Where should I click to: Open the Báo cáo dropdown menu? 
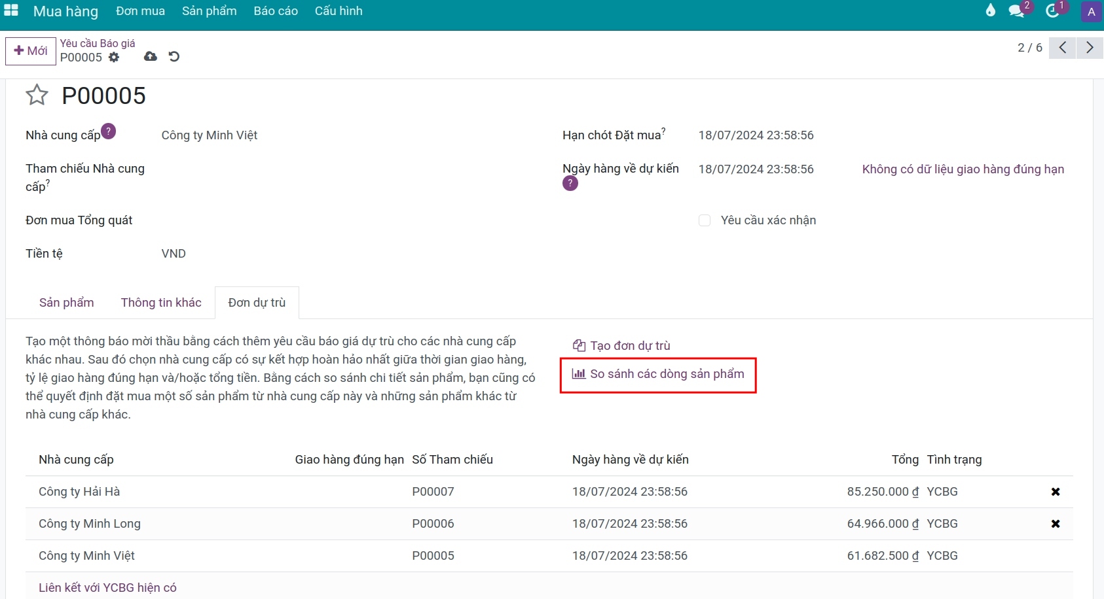tap(276, 11)
